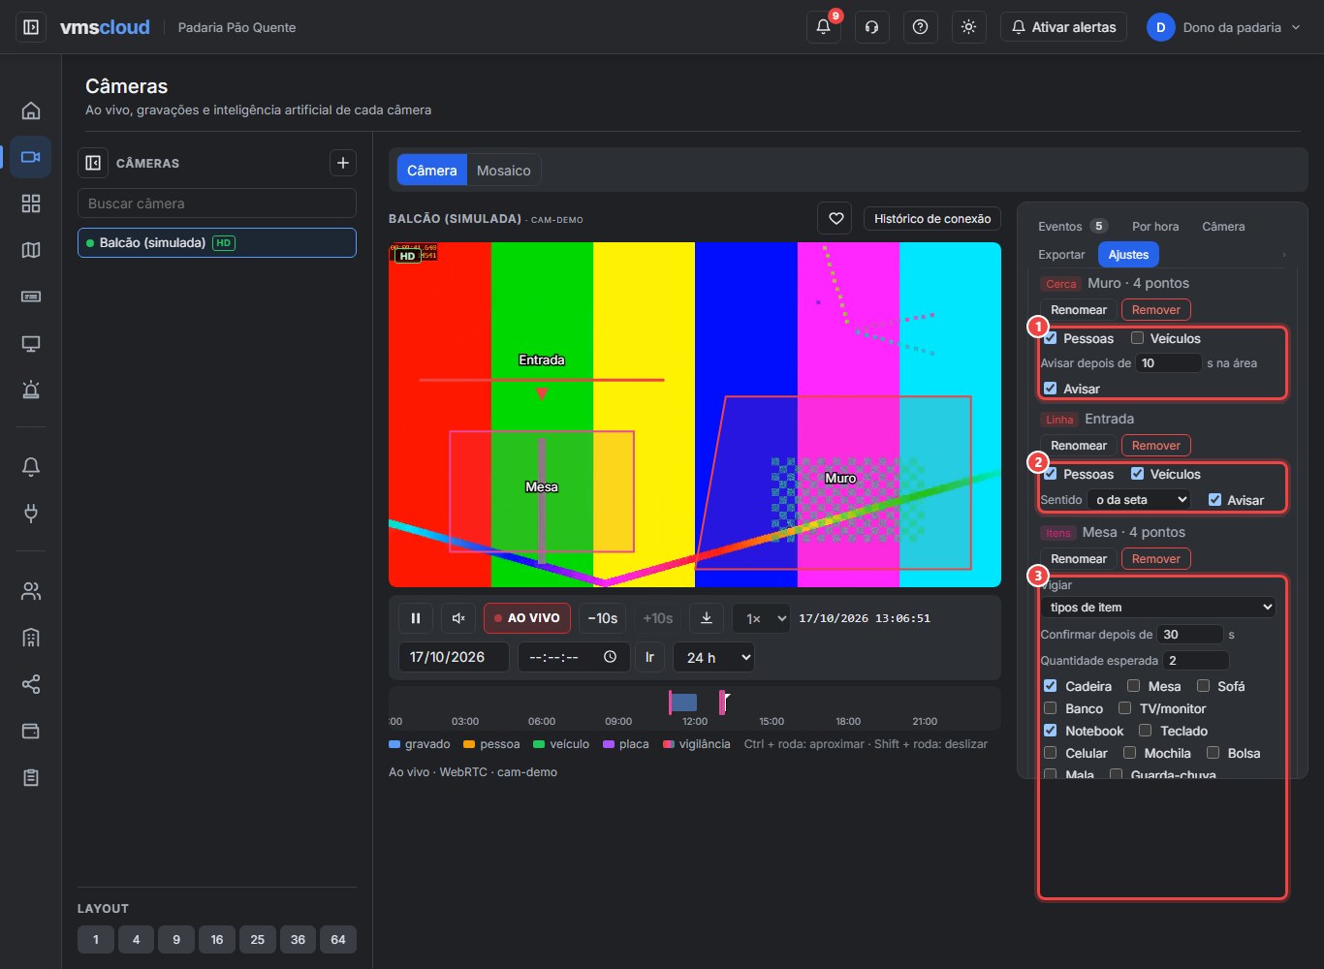Image resolution: width=1324 pixels, height=969 pixels.
Task: Mute audio with the speaker icon
Action: point(458,618)
